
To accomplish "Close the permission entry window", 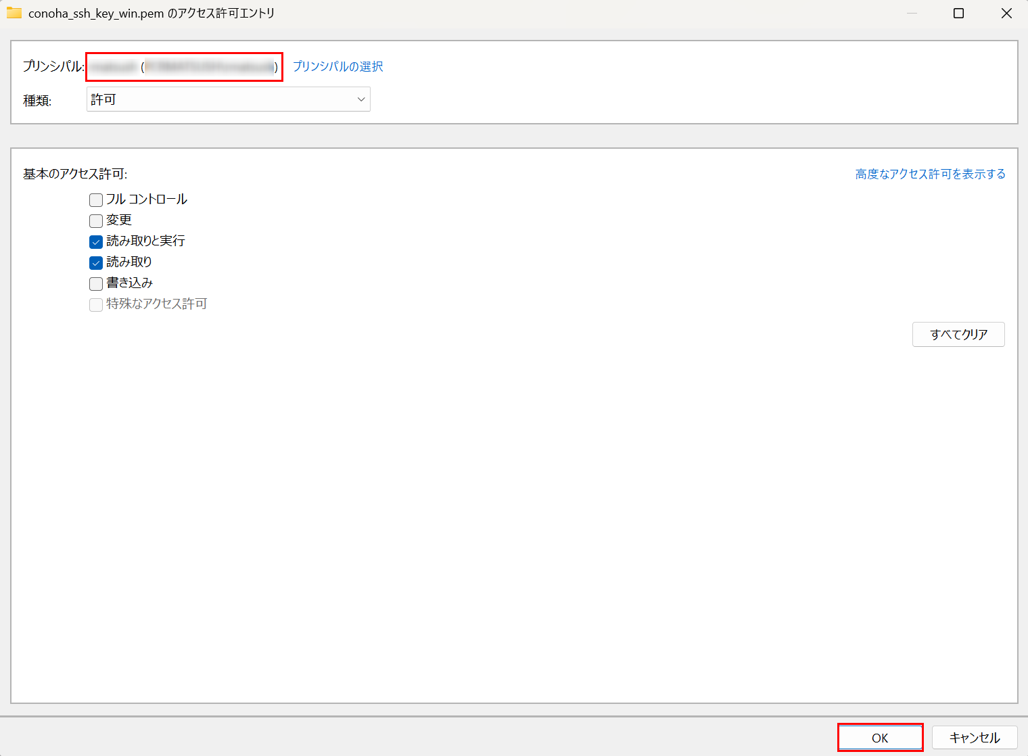I will coord(1006,14).
